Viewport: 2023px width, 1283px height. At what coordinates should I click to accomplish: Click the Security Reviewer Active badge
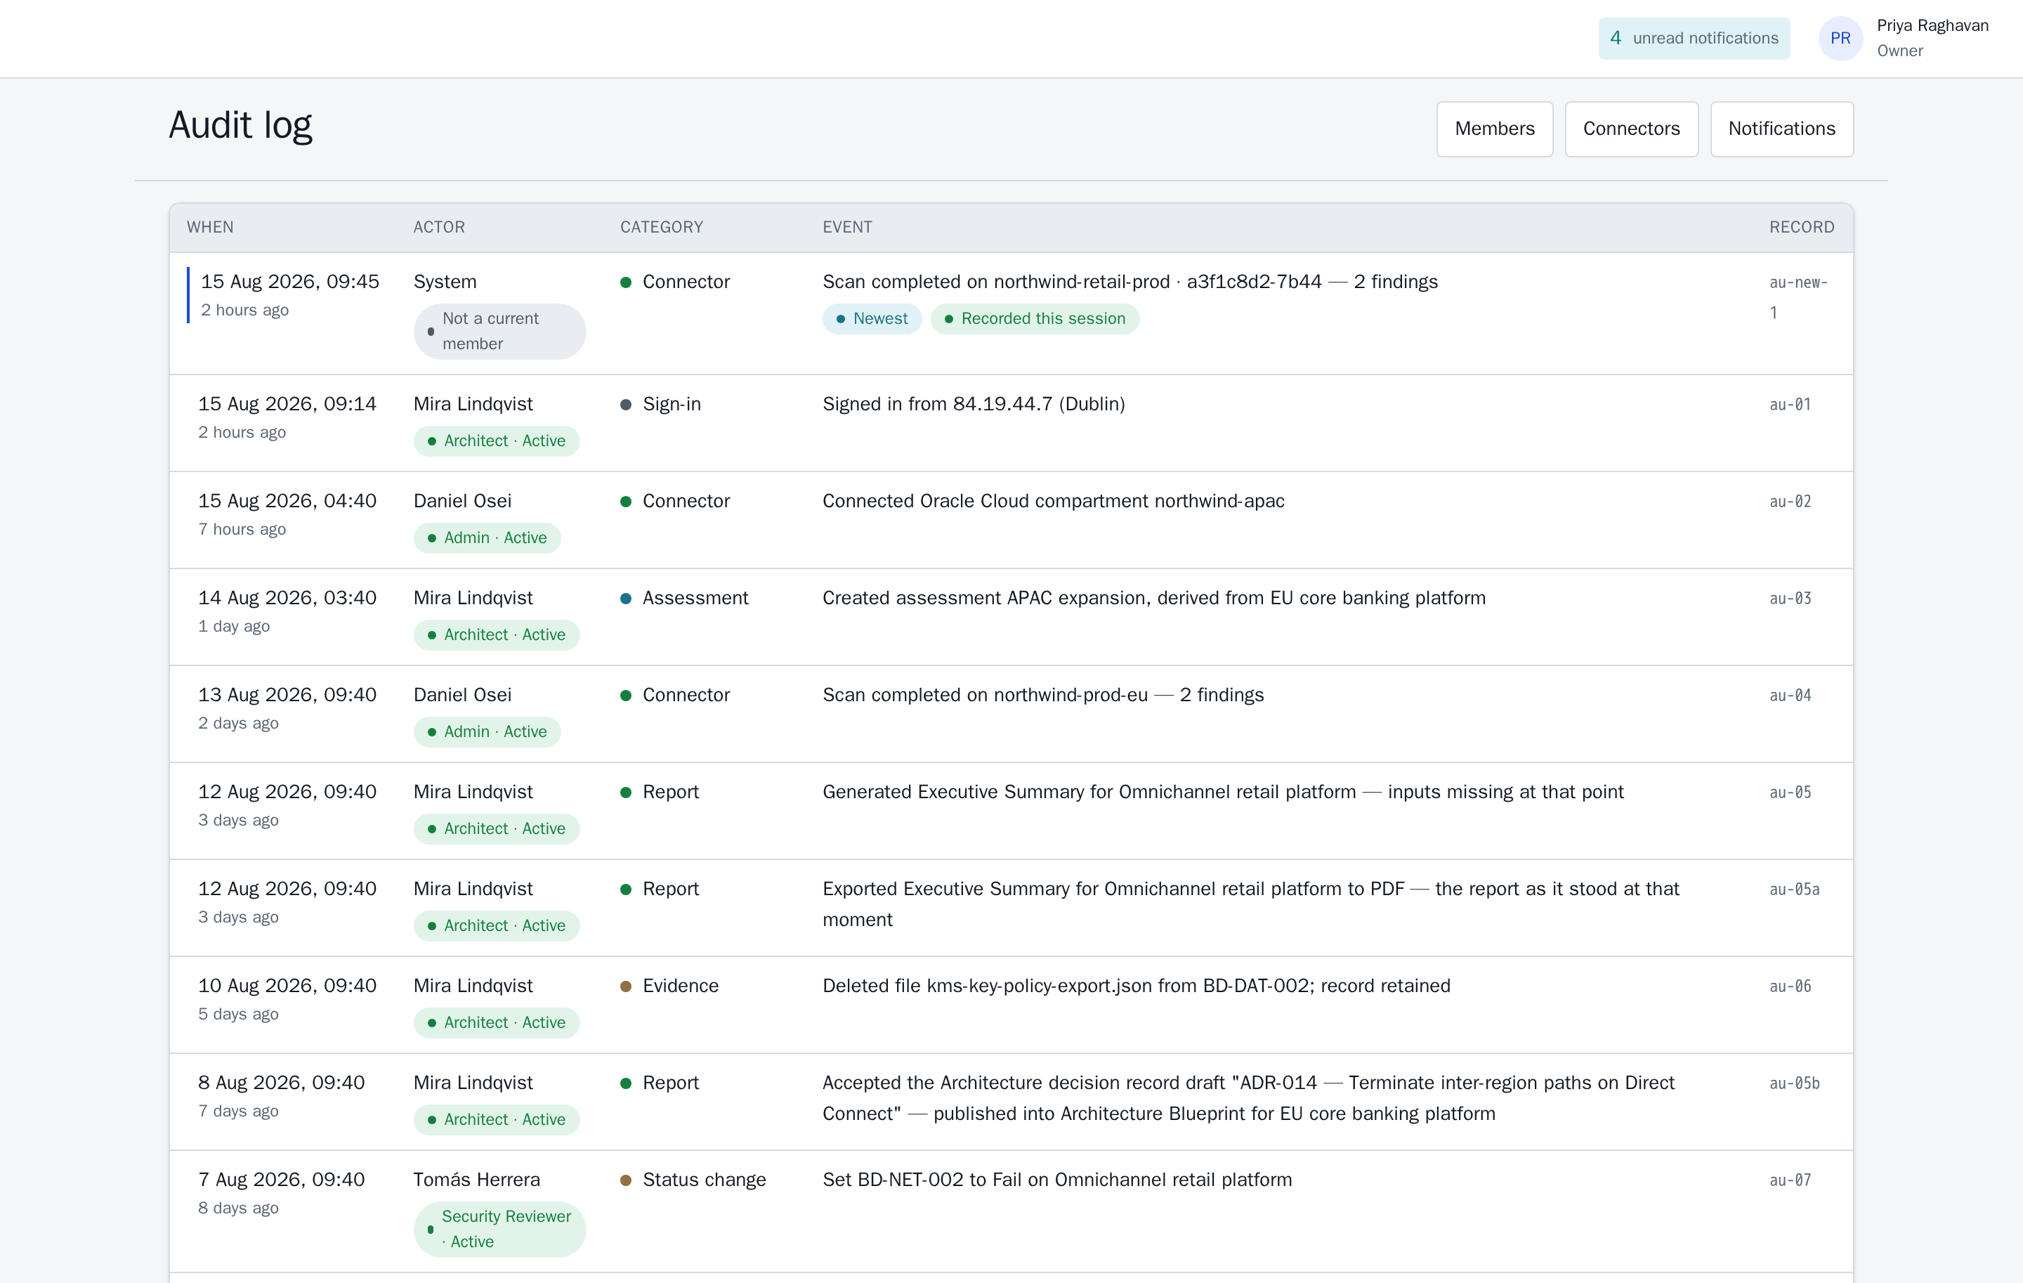tap(499, 1229)
